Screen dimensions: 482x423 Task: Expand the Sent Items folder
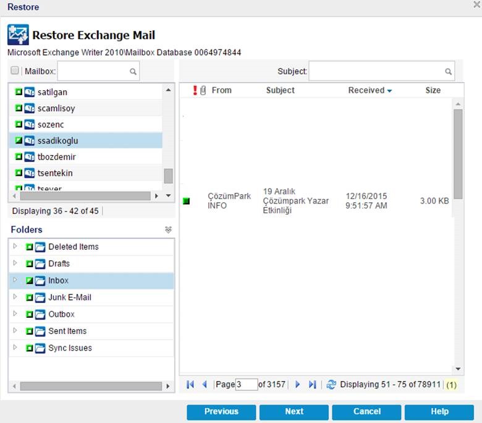(15, 330)
